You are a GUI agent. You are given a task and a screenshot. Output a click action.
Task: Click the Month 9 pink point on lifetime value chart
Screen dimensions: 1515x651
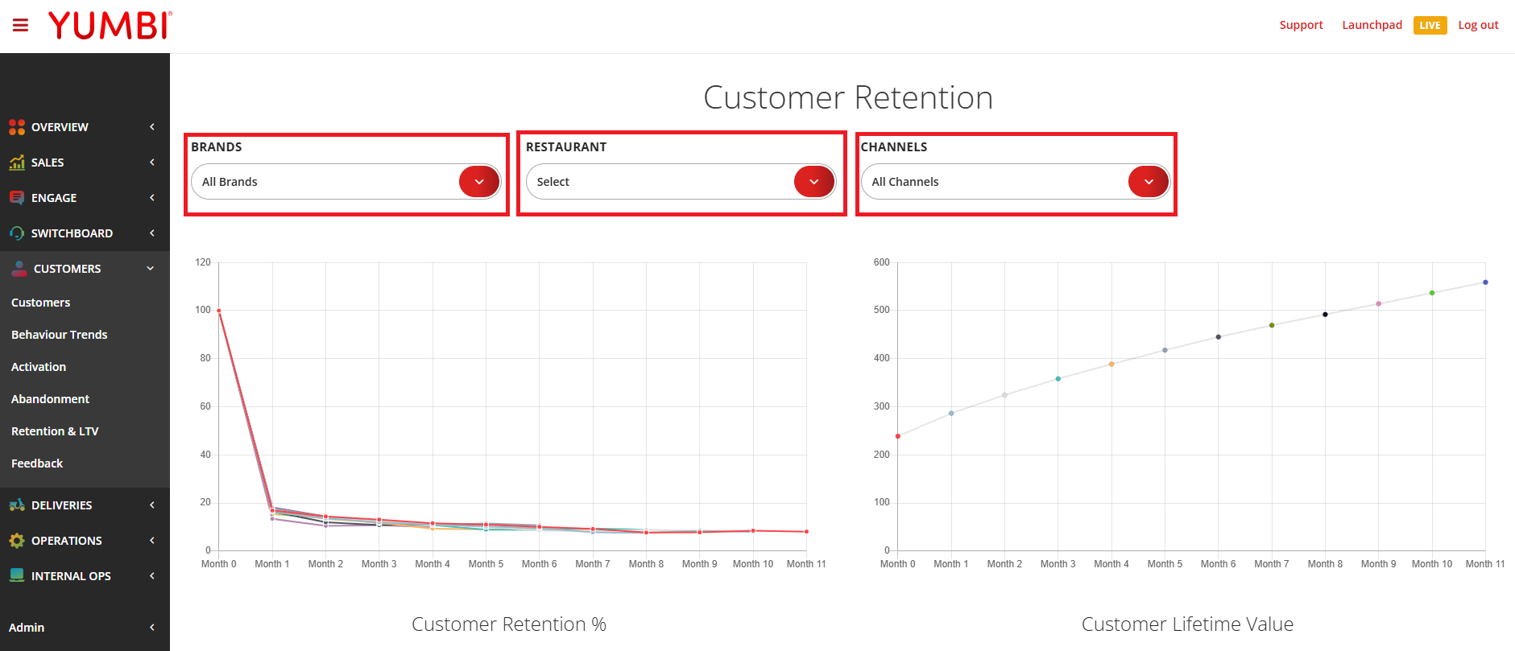coord(1379,303)
